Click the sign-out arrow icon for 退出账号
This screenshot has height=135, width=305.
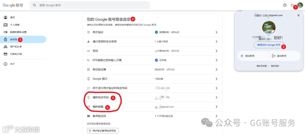coord(273,56)
